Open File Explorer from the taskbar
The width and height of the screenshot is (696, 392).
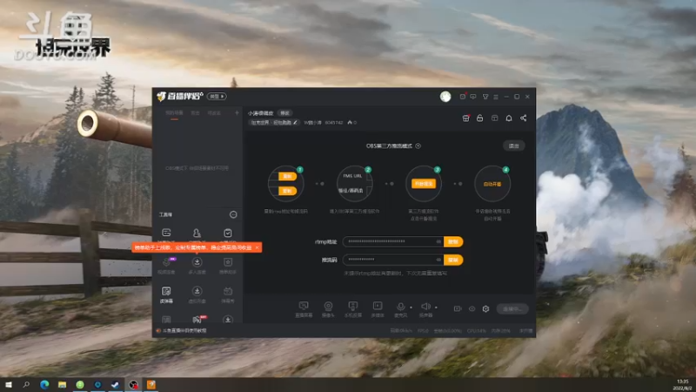pyautogui.click(x=62, y=384)
